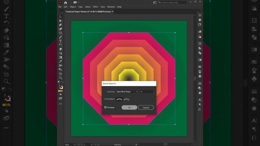Close the Textured Paper Flower document tab

click(x=113, y=12)
